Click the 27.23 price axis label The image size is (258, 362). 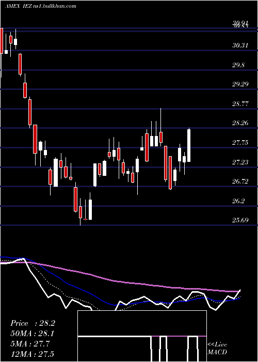click(240, 162)
